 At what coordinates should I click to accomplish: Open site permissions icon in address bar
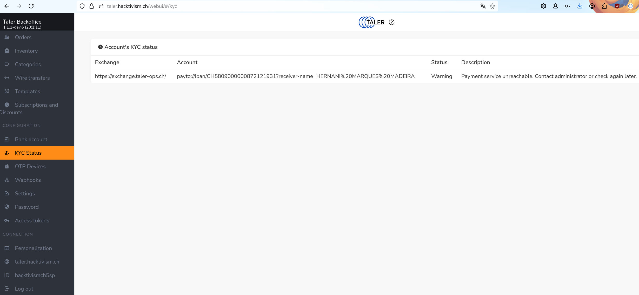[101, 6]
